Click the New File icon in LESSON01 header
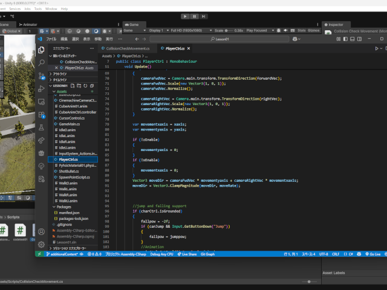Image resolution: width=387 pixels, height=290 pixels. pyautogui.click(x=73, y=86)
